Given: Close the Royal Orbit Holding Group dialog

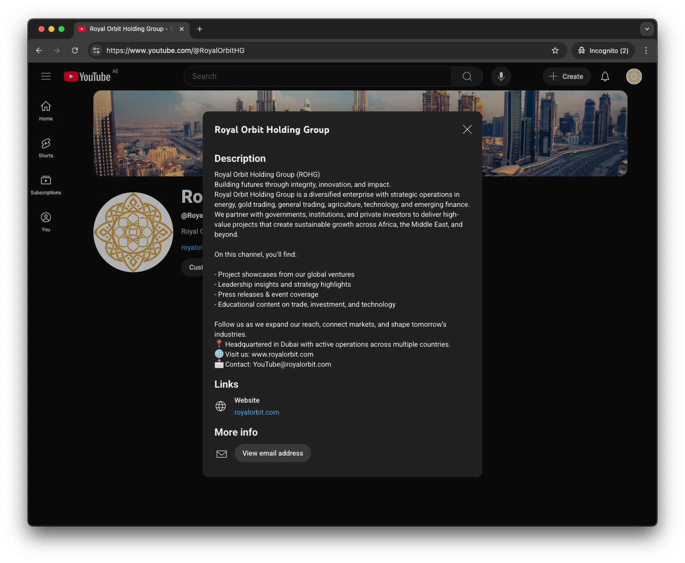Looking at the screenshot, I should (x=467, y=129).
